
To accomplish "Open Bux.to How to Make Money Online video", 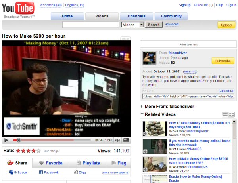I will (x=196, y=179).
